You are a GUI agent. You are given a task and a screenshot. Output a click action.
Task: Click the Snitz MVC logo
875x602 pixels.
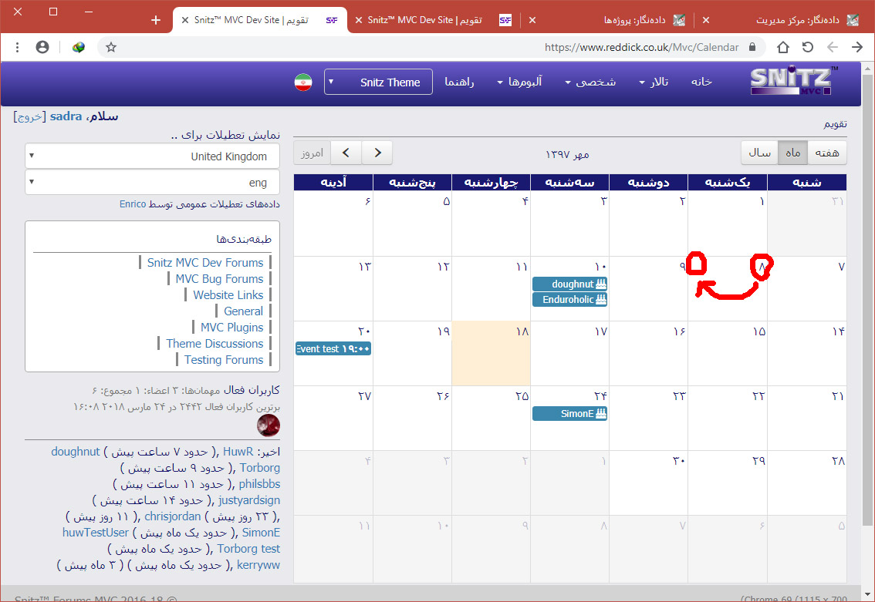(791, 82)
